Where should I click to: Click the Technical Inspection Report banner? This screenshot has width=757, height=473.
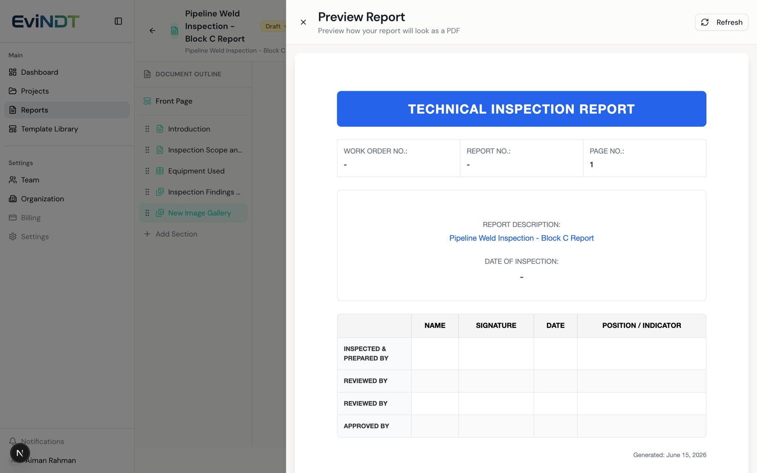pos(521,109)
